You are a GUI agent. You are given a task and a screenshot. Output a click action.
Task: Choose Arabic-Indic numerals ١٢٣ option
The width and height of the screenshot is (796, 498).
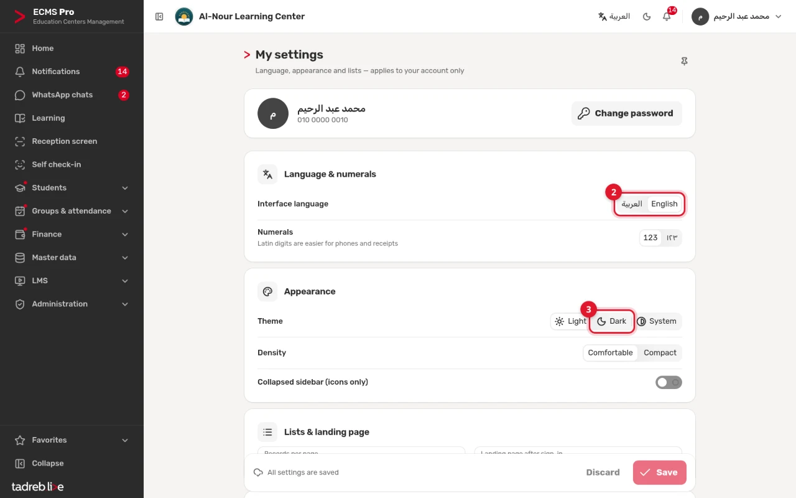(x=672, y=238)
